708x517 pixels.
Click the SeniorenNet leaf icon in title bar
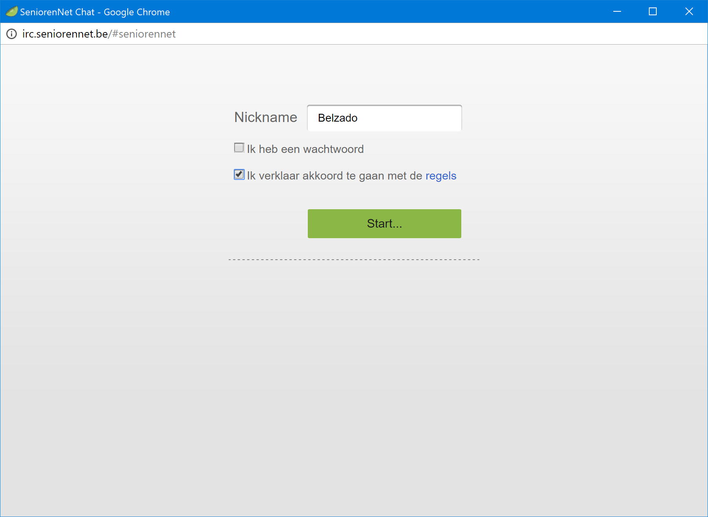tap(11, 12)
